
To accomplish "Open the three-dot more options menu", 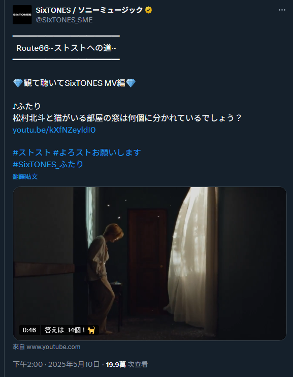I will point(282,10).
